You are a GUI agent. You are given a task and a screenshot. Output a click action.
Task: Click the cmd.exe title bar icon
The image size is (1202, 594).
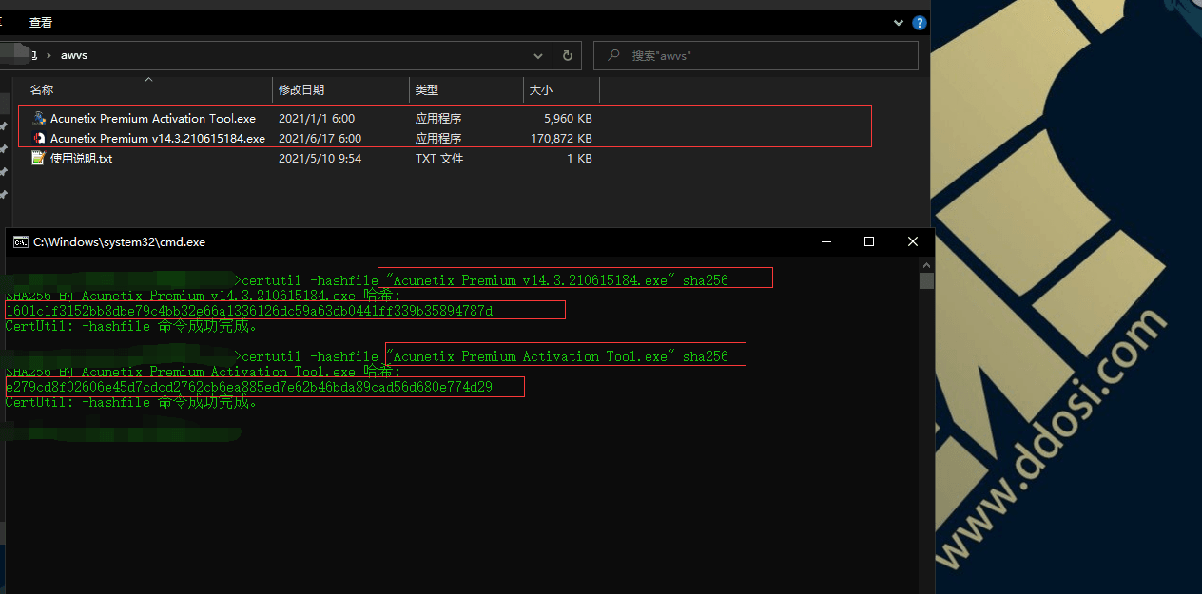(20, 242)
